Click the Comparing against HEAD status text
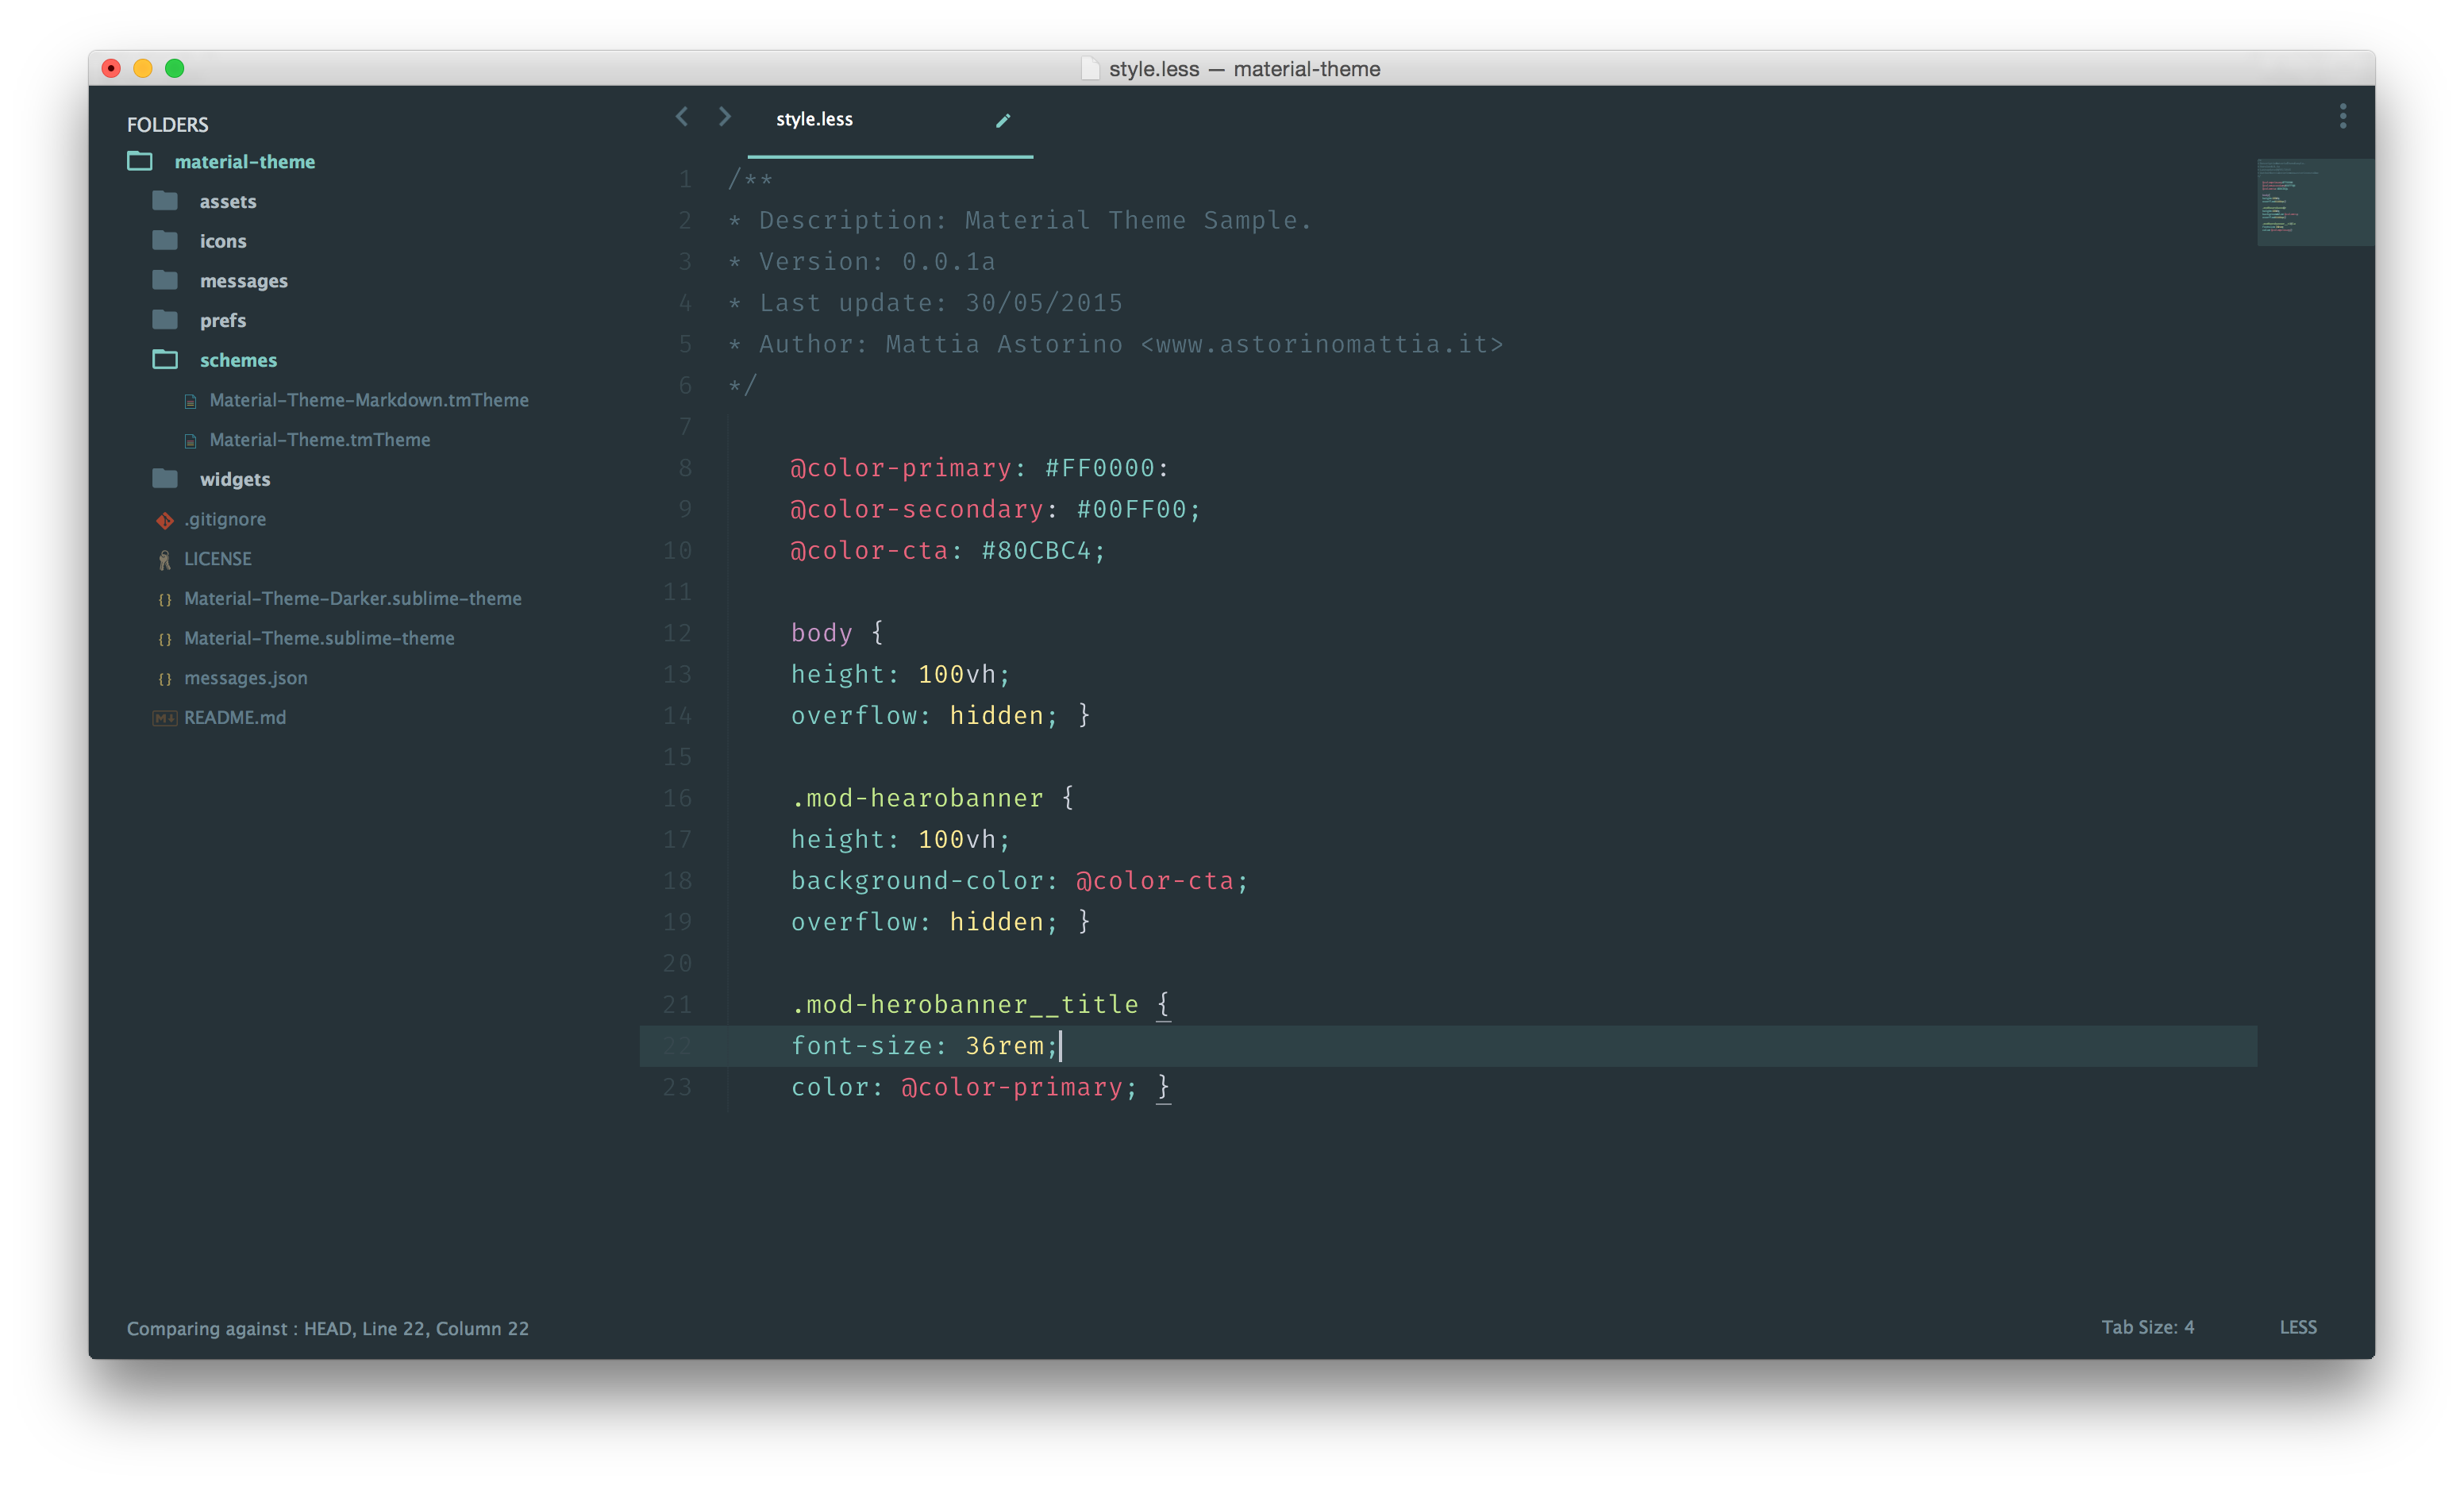2464x1486 pixels. (327, 1328)
